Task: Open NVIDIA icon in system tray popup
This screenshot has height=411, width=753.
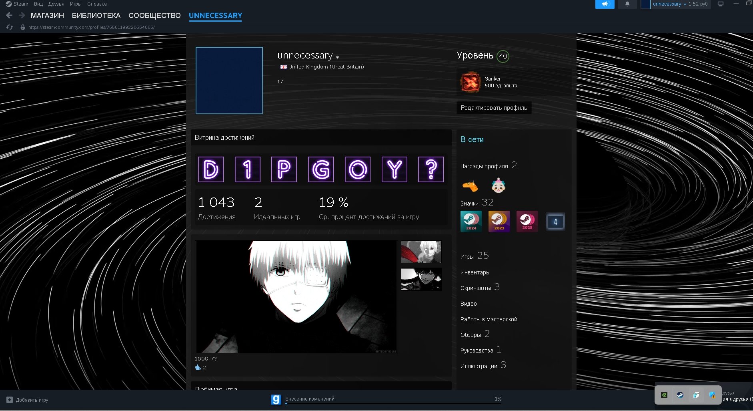Action: click(664, 395)
